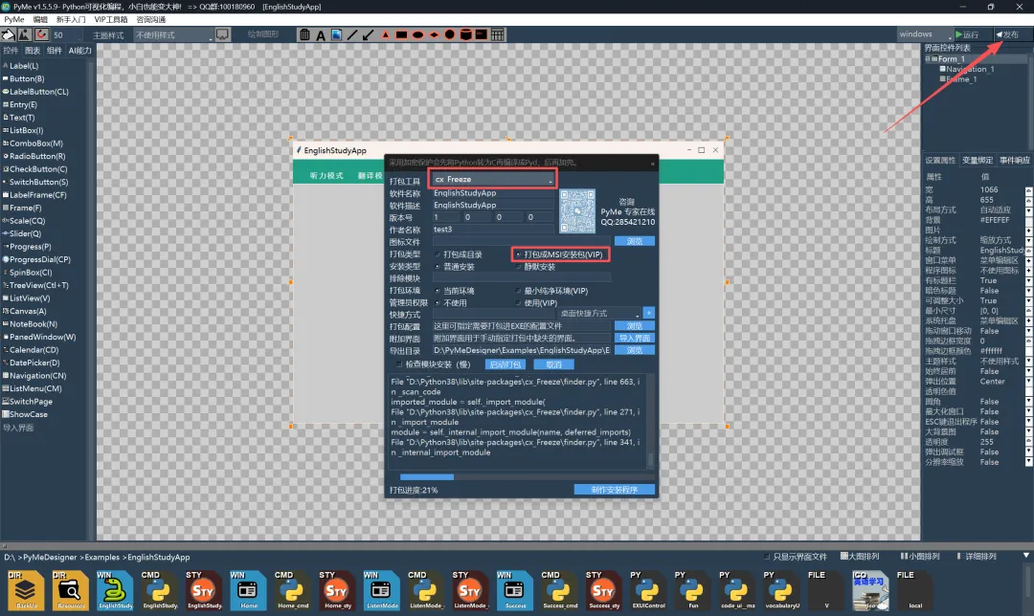Viewport: 1034px width, 616px height.
Task: Switch to the 图表 tab
Action: pyautogui.click(x=33, y=51)
